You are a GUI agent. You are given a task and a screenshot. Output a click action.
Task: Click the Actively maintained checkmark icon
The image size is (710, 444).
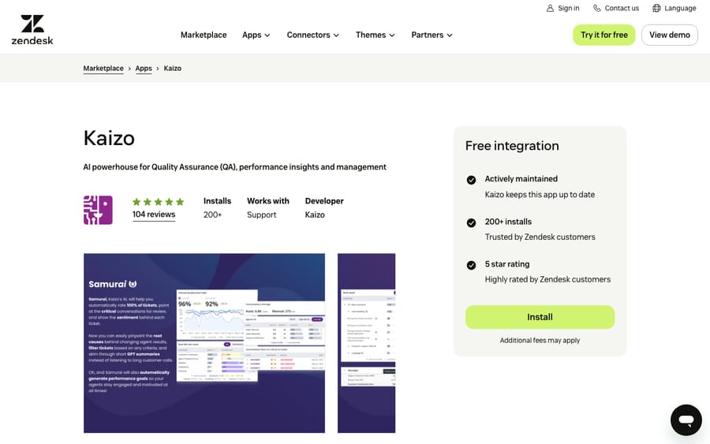(x=471, y=180)
